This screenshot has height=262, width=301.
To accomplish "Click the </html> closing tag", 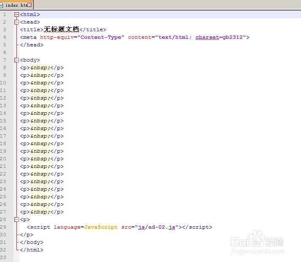I will click(32, 250).
